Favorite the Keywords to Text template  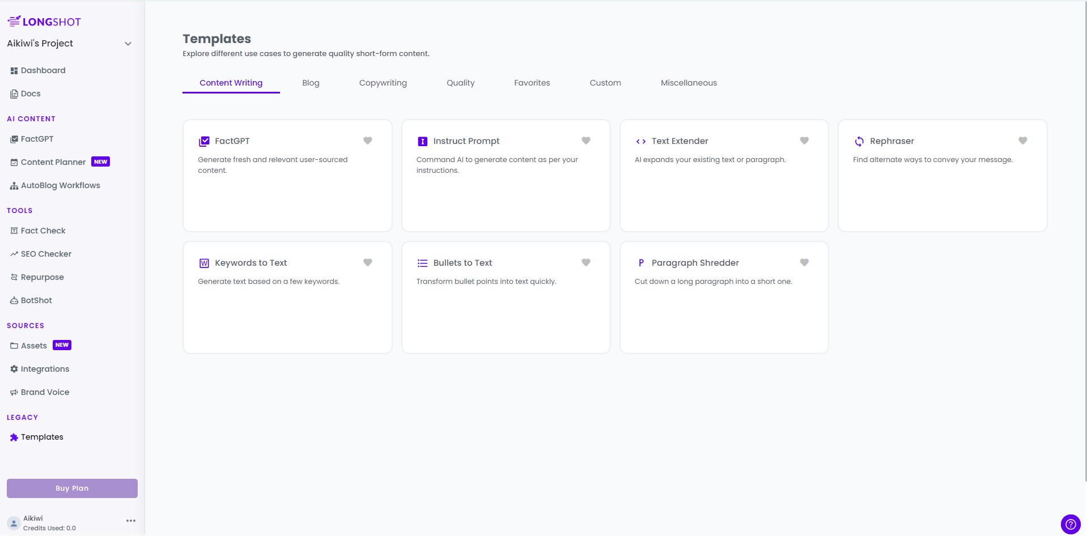368,262
